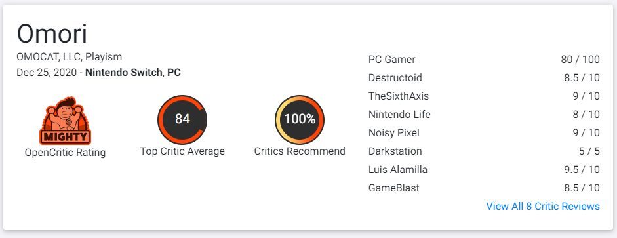The height and width of the screenshot is (238, 617).
Task: Click the 9.5 / 10 Luis Alamilla score
Action: click(582, 170)
